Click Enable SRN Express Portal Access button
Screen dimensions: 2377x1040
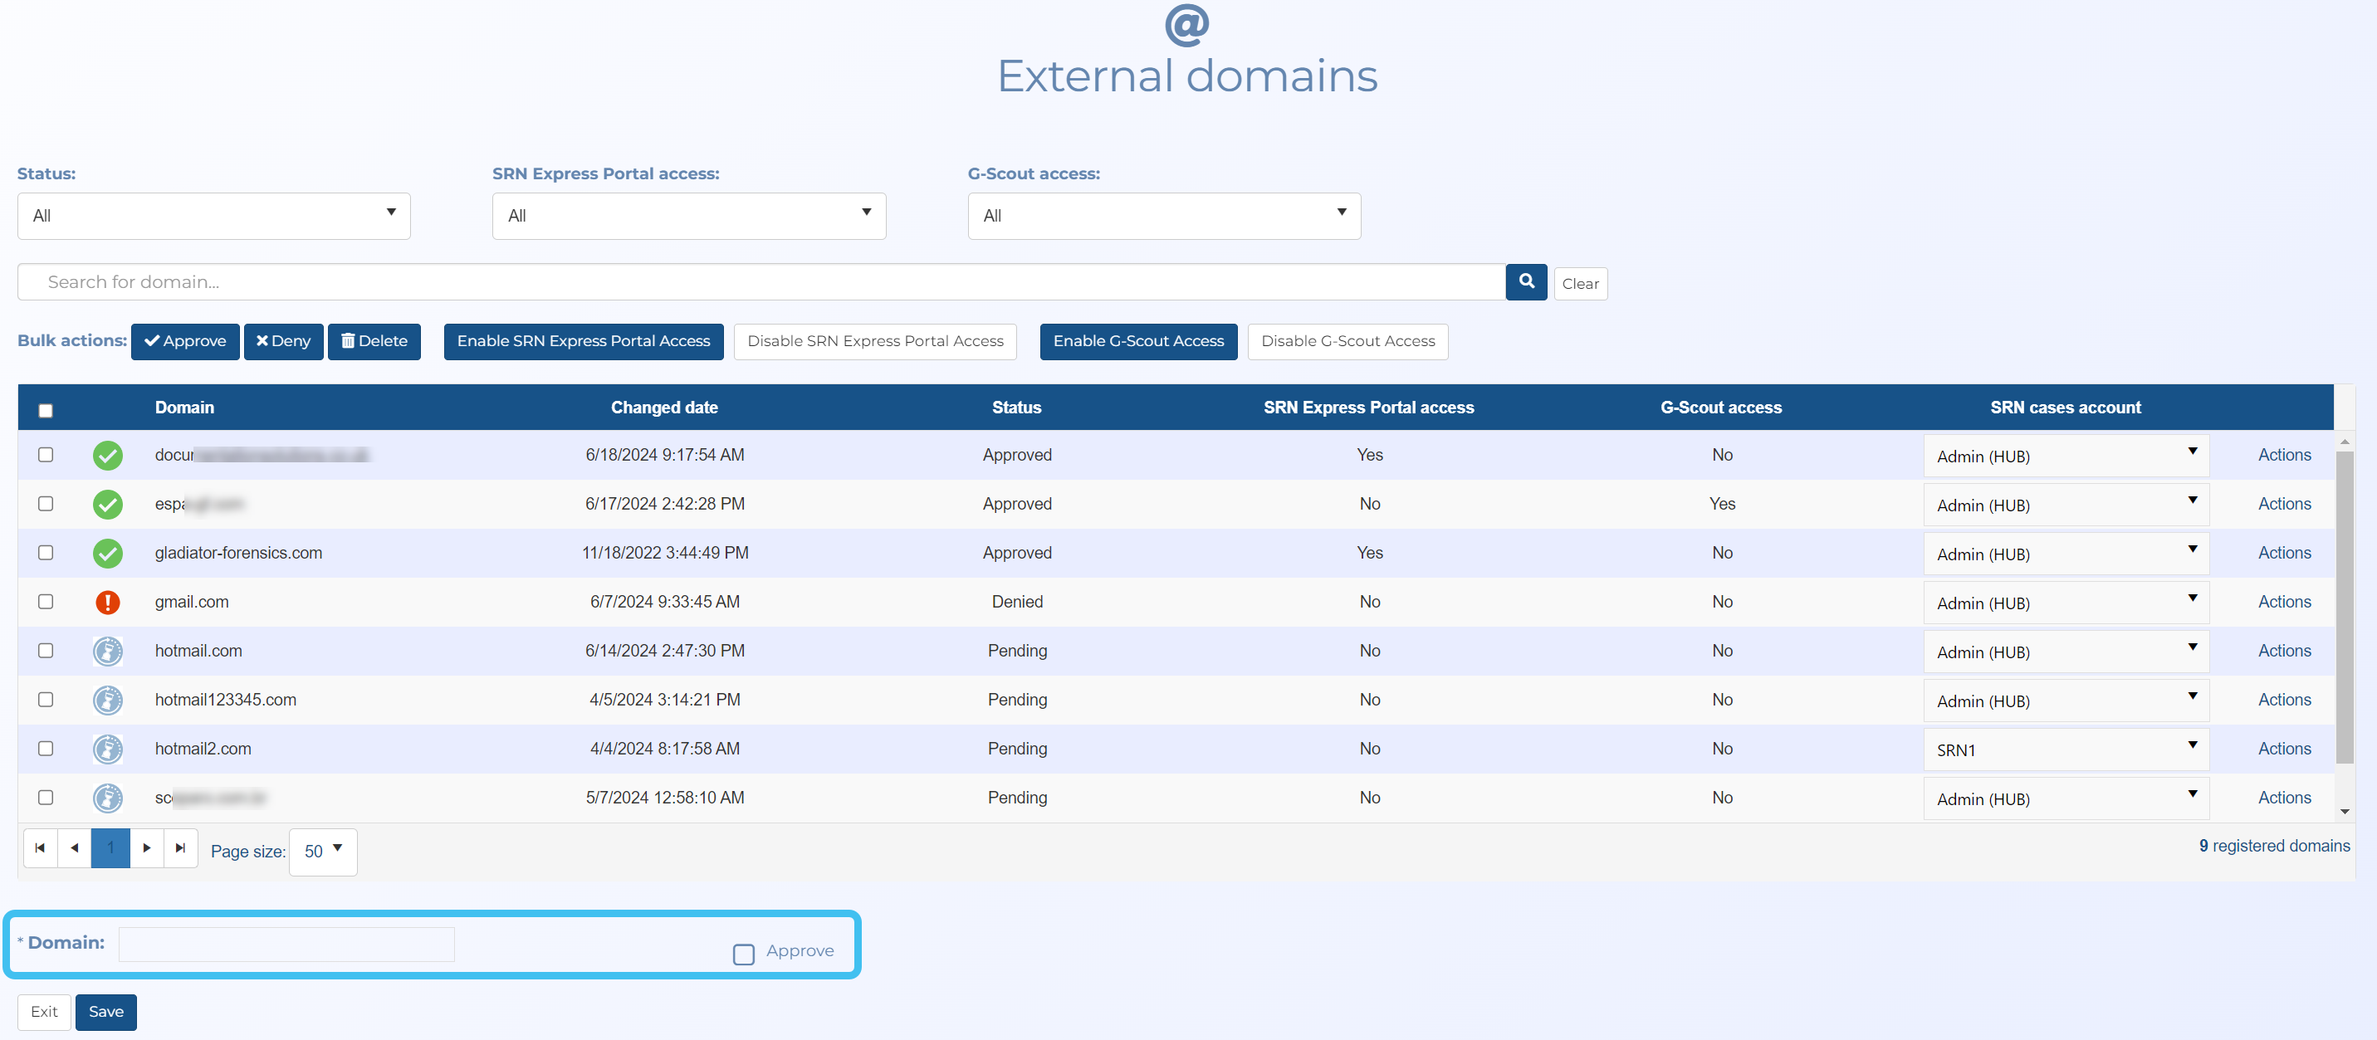(583, 341)
